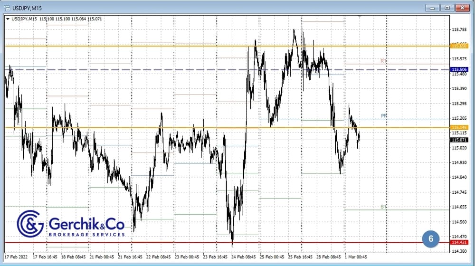Click the current price tag 115.071
475x266 pixels.
pos(459,140)
